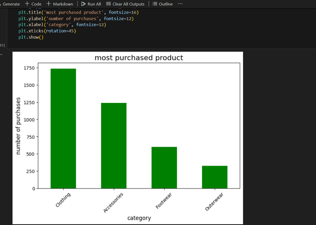Click the green Clothing bar
316x225 pixels.
63,128
